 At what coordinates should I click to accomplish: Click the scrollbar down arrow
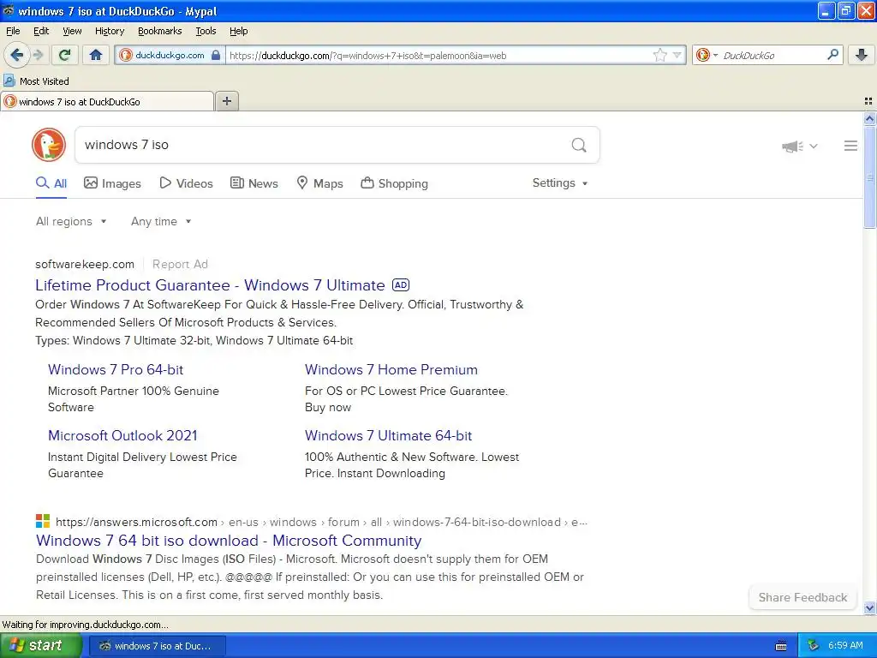coord(869,607)
